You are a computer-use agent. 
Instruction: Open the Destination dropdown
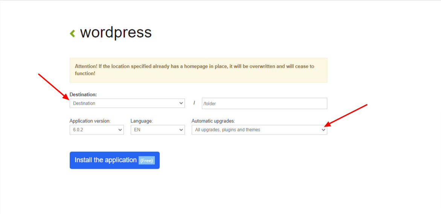[x=127, y=103]
